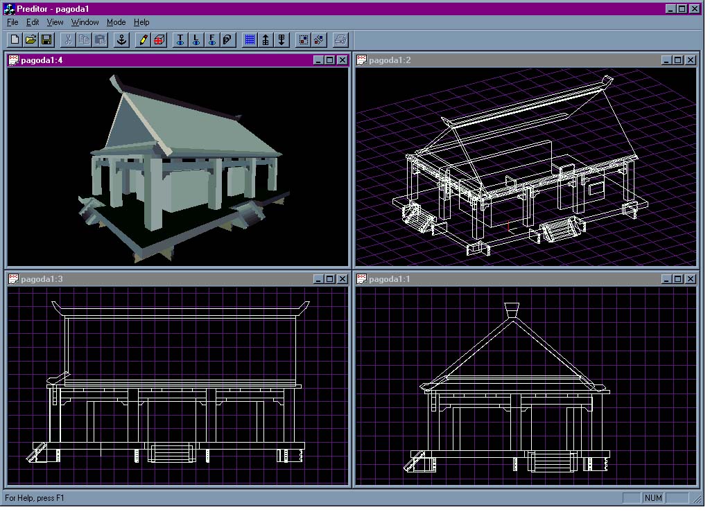Click the New file toolbar icon
This screenshot has height=532, width=710.
pyautogui.click(x=15, y=39)
